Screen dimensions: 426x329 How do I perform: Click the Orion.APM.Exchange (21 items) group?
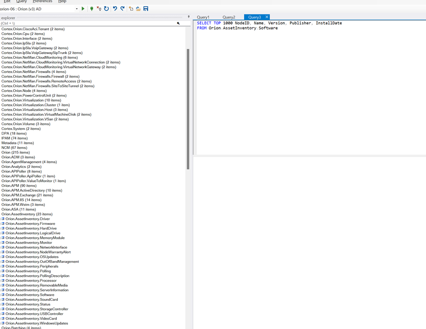point(27,195)
